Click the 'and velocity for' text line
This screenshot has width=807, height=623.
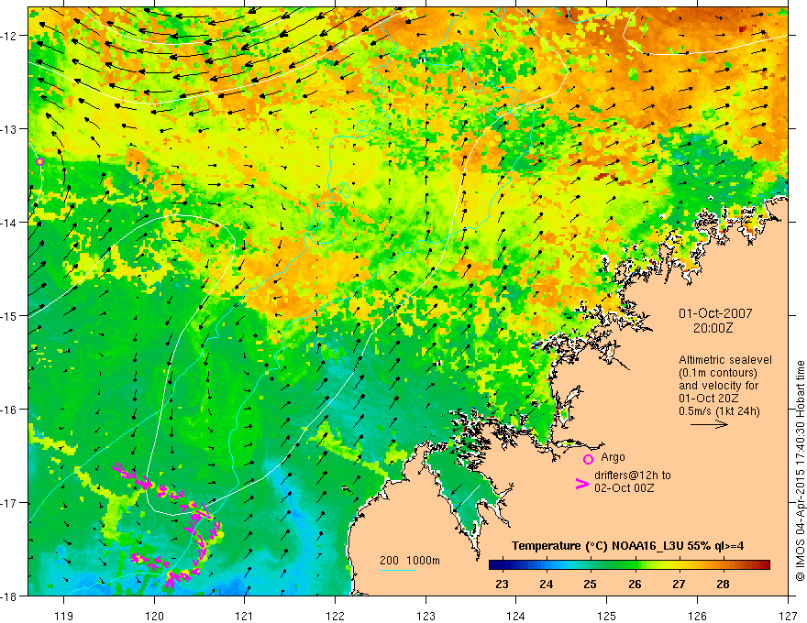click(718, 385)
